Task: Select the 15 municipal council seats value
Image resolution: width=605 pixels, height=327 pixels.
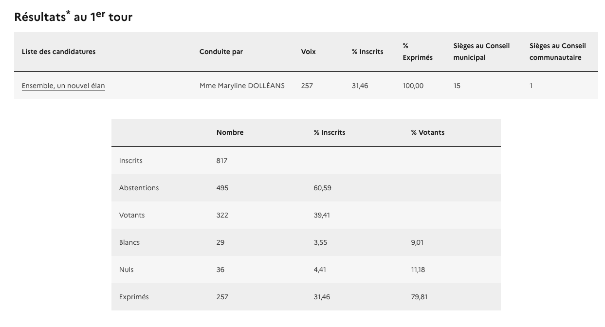Action: tap(457, 86)
